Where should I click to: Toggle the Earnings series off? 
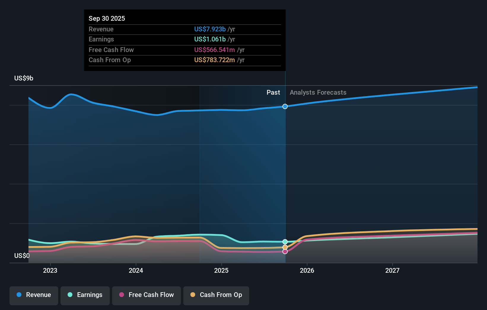85,295
